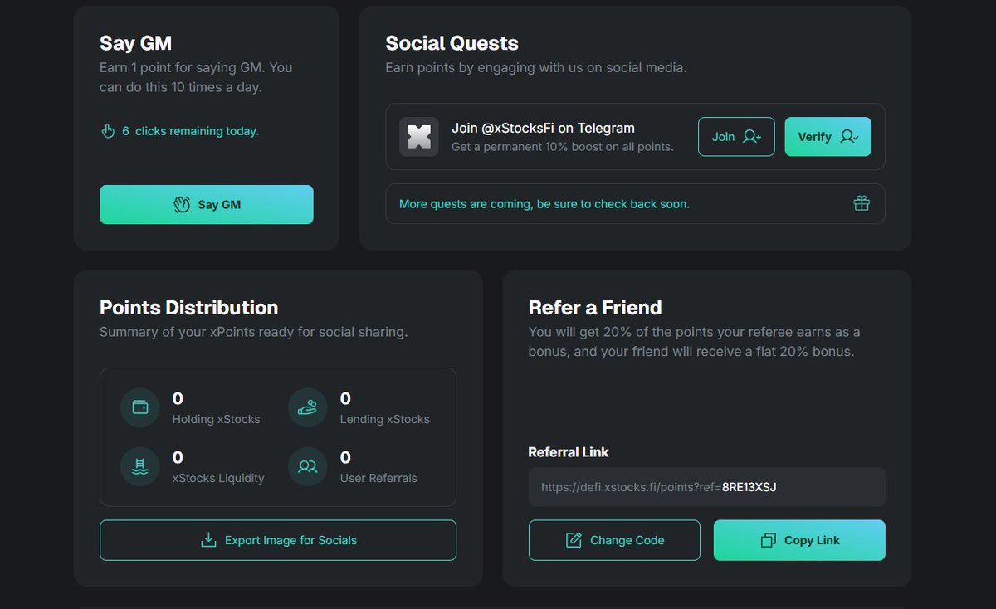Click the pool icon for xStocks Liquidity
The width and height of the screenshot is (996, 609).
(140, 466)
